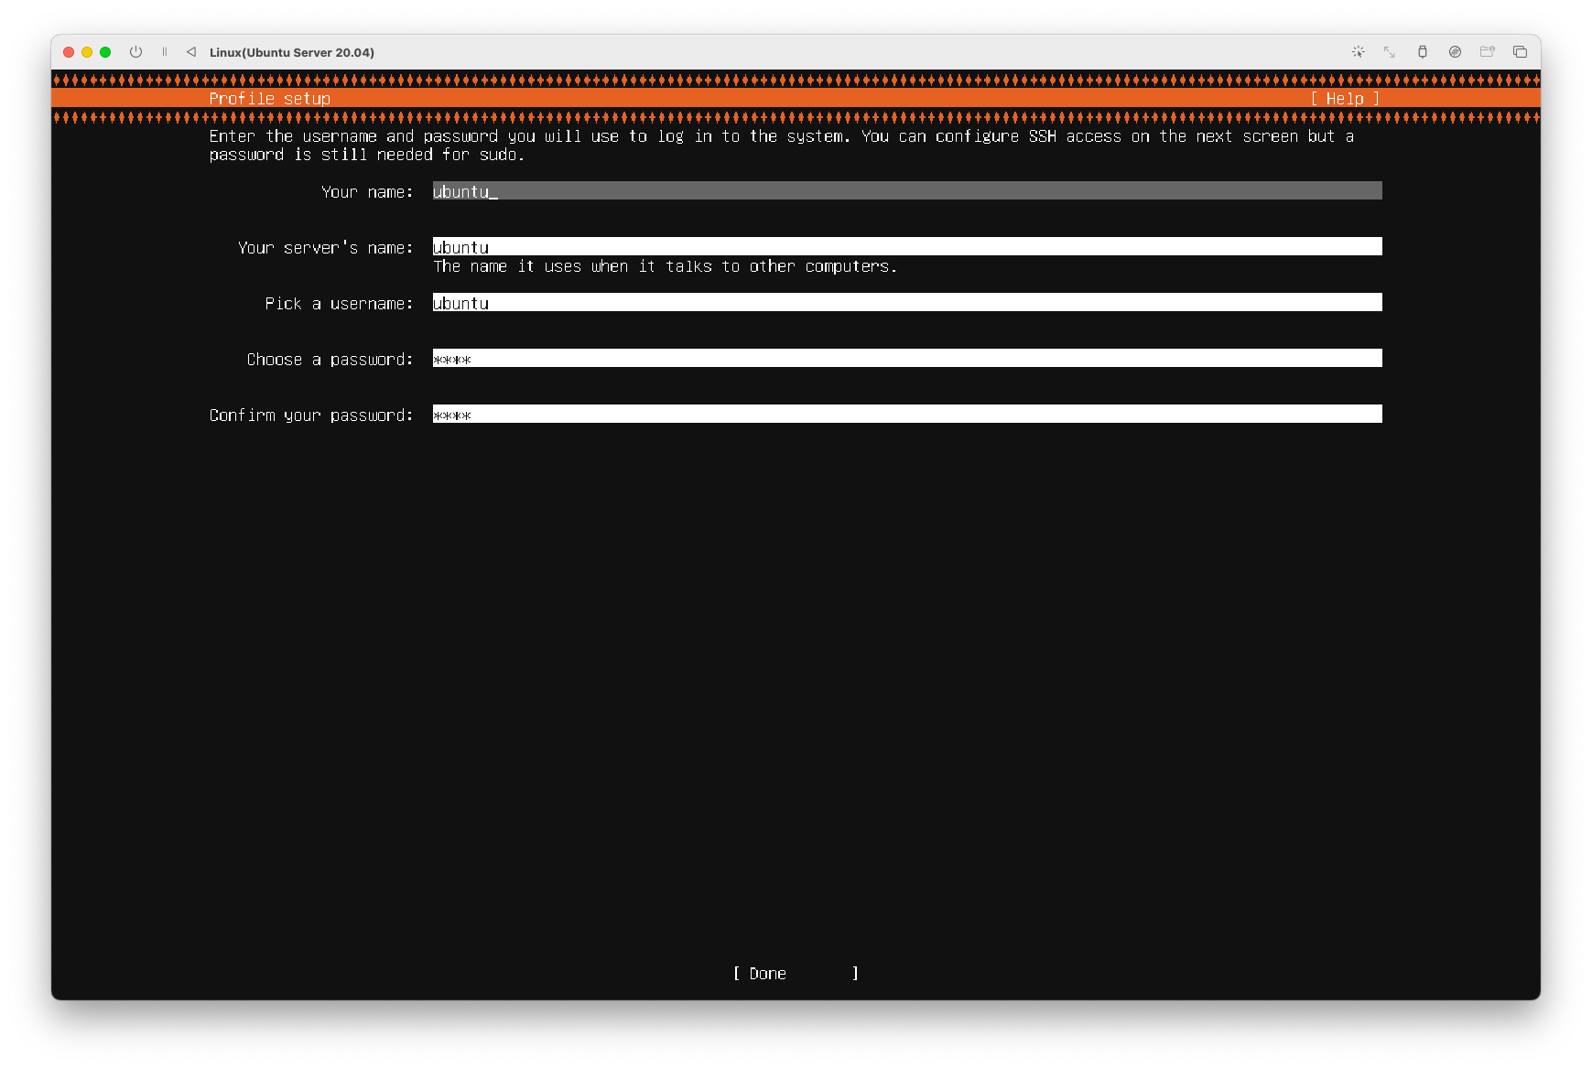Open the Help button in installer header

pos(1345,99)
